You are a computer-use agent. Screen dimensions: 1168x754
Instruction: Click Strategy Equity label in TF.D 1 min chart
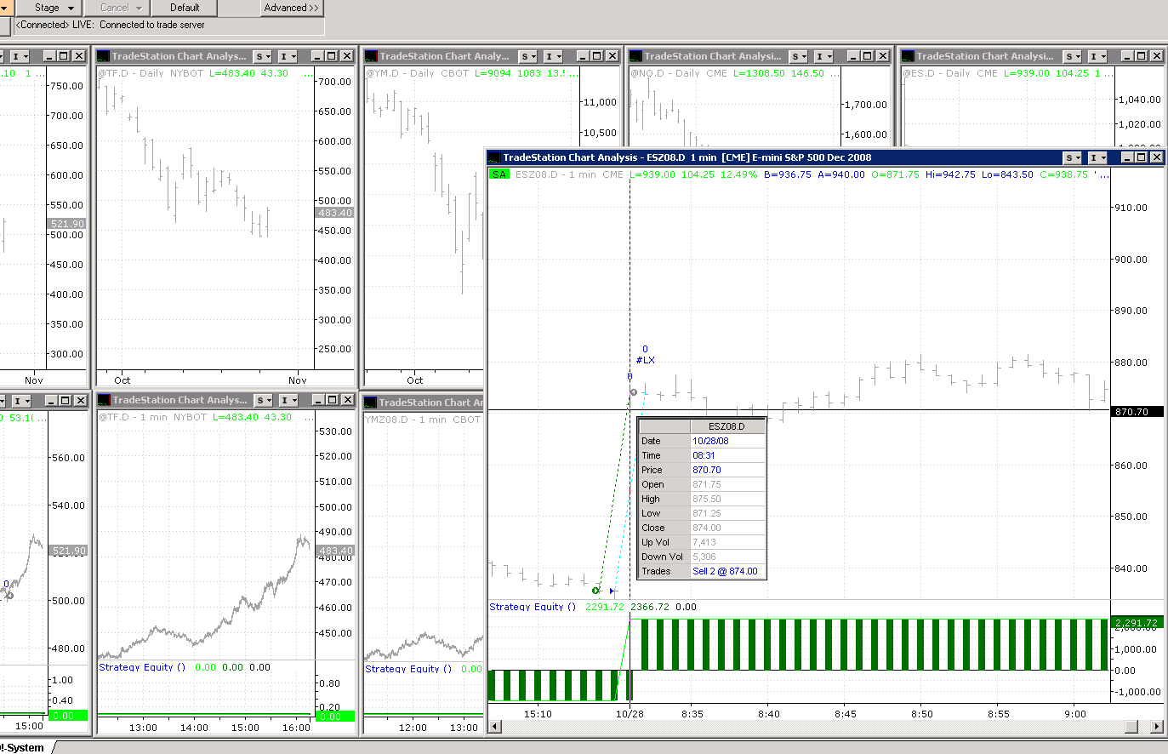coord(142,667)
